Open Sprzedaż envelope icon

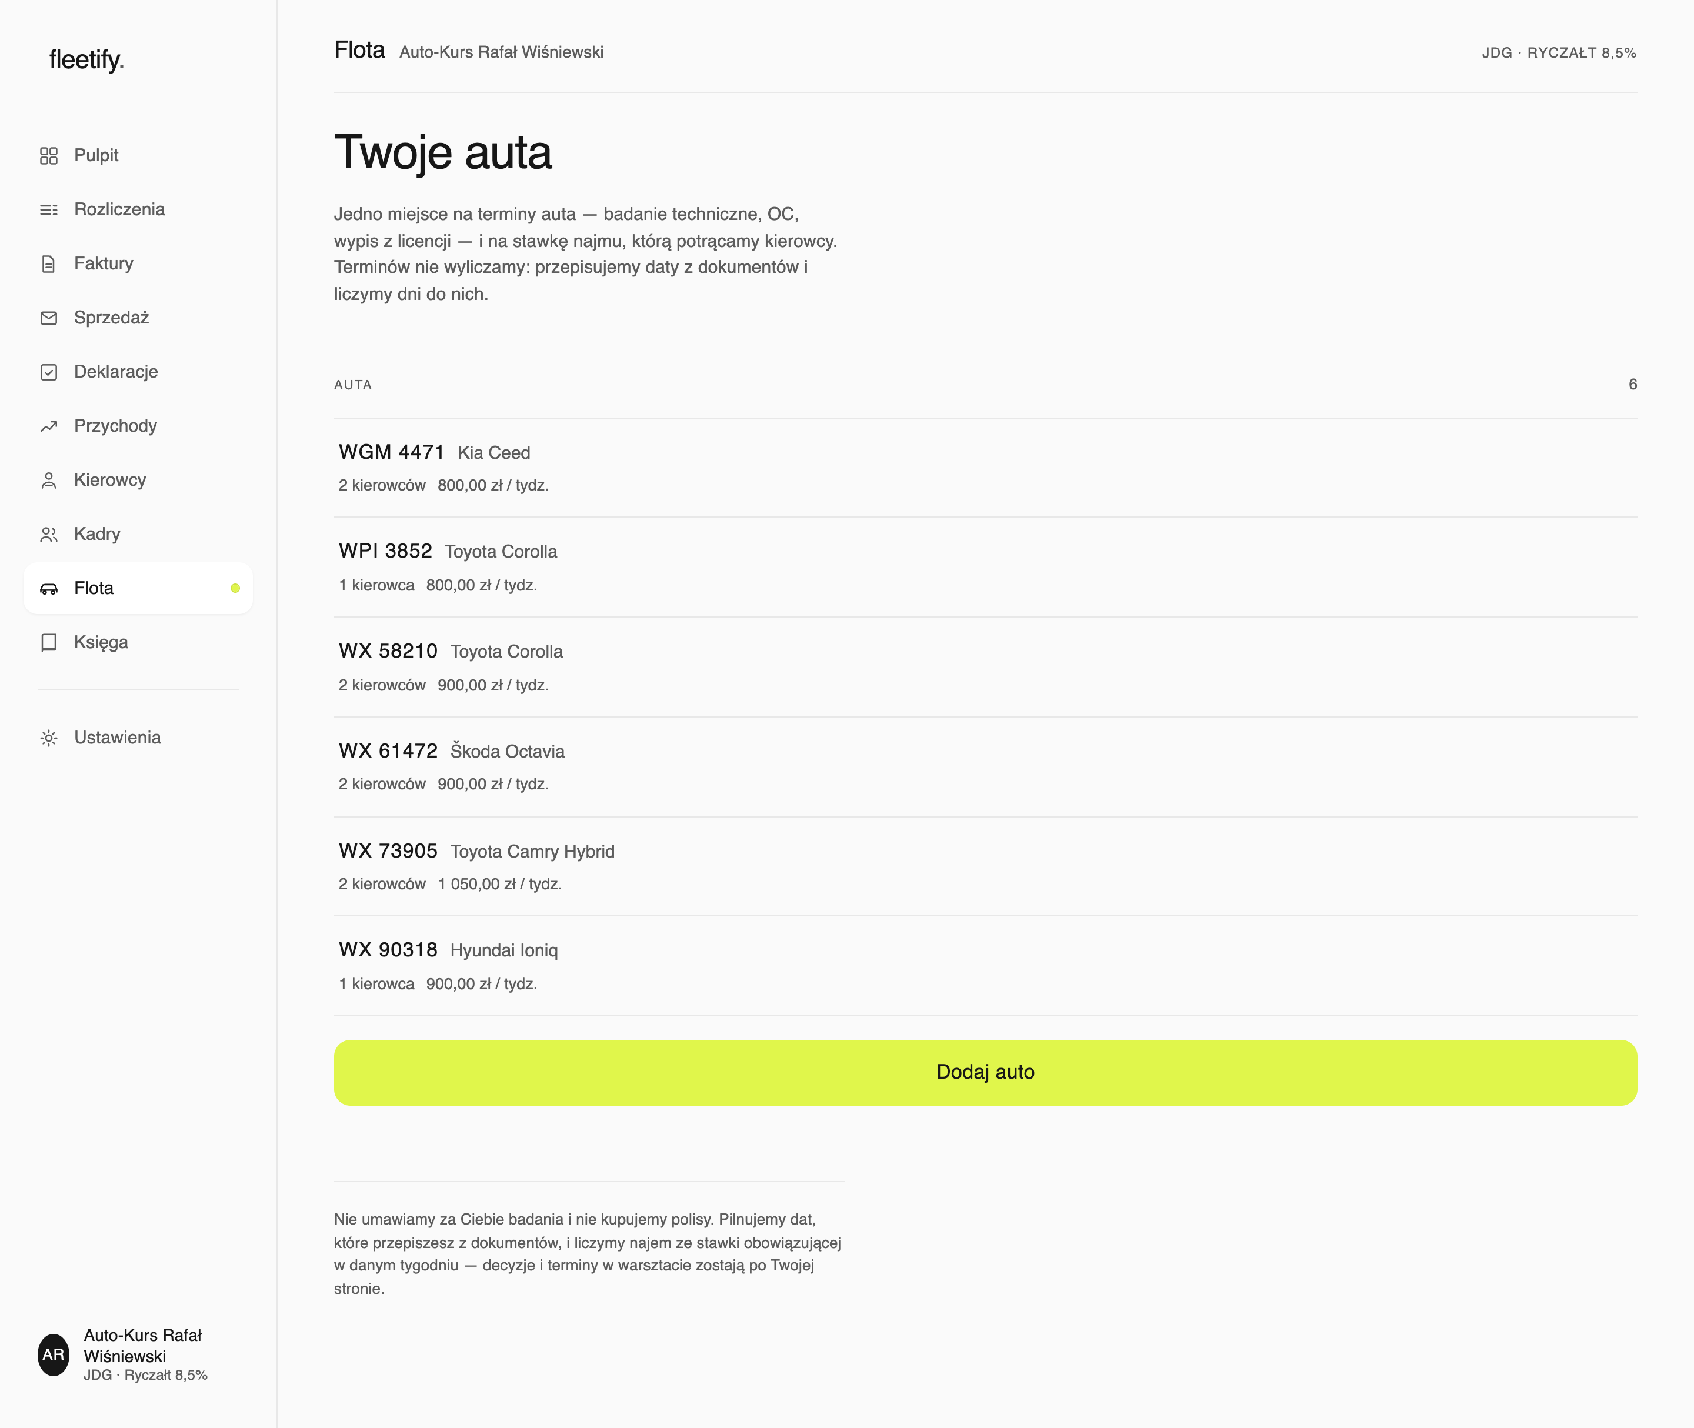pos(49,318)
